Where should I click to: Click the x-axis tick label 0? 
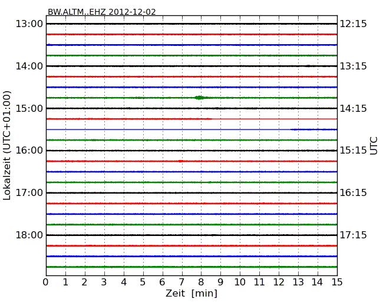tap(46, 282)
